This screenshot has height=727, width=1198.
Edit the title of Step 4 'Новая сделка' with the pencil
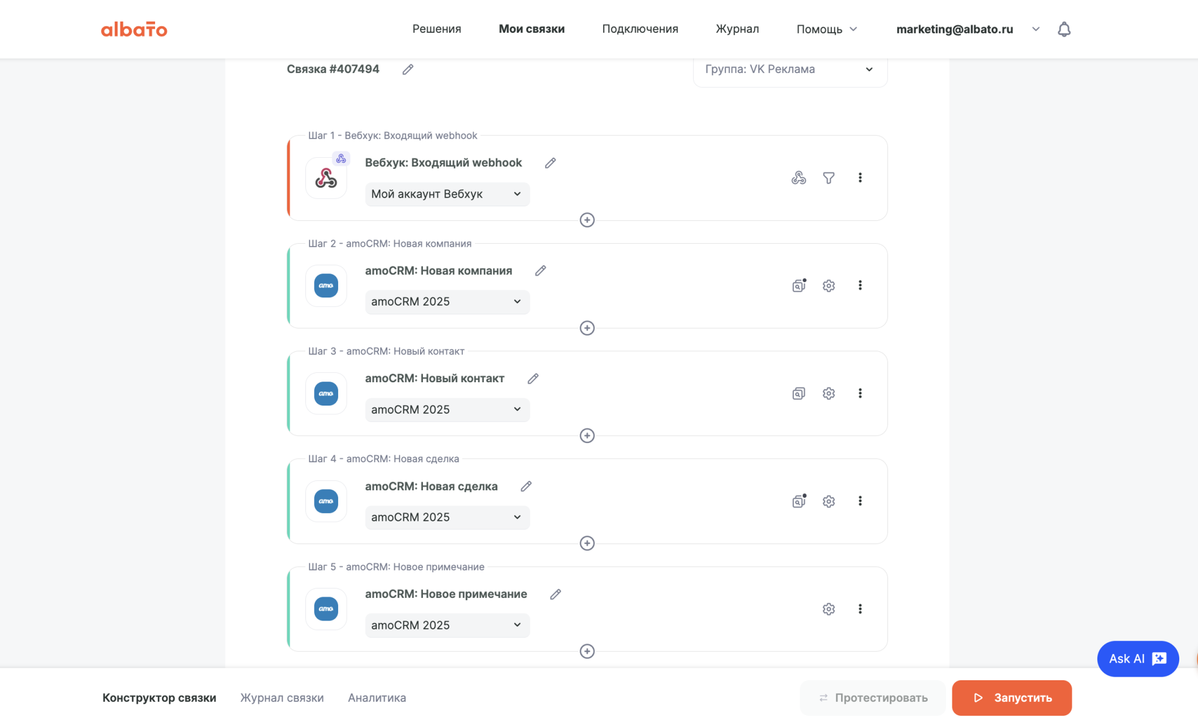pos(527,486)
